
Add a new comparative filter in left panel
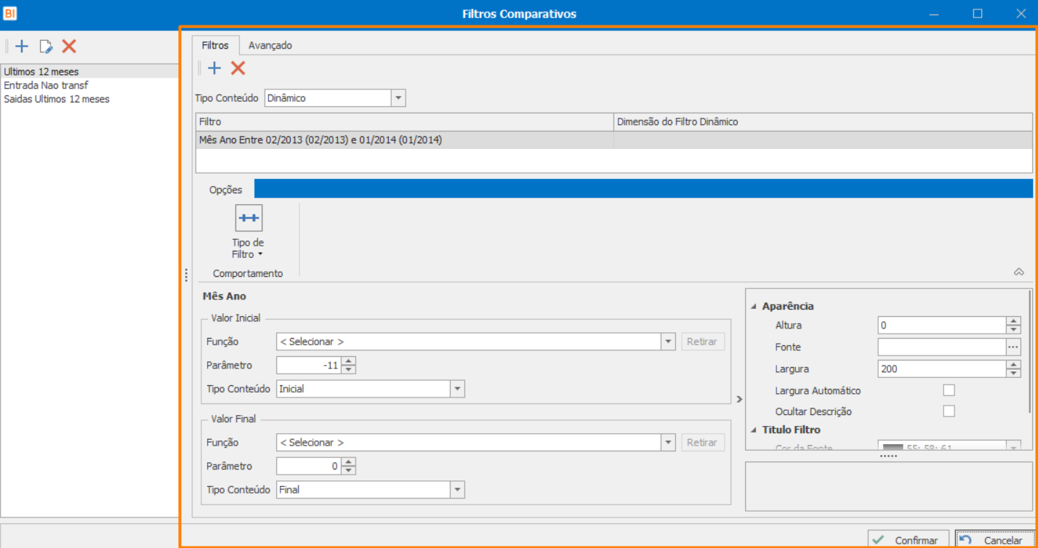(x=22, y=47)
